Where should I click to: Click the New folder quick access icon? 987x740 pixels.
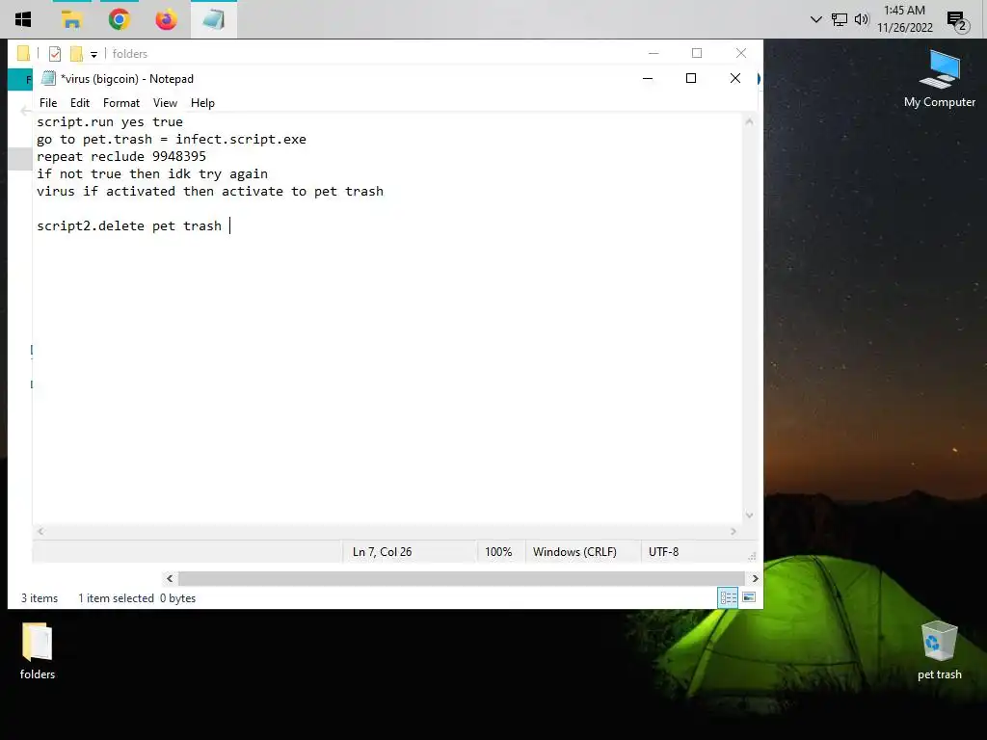point(76,54)
